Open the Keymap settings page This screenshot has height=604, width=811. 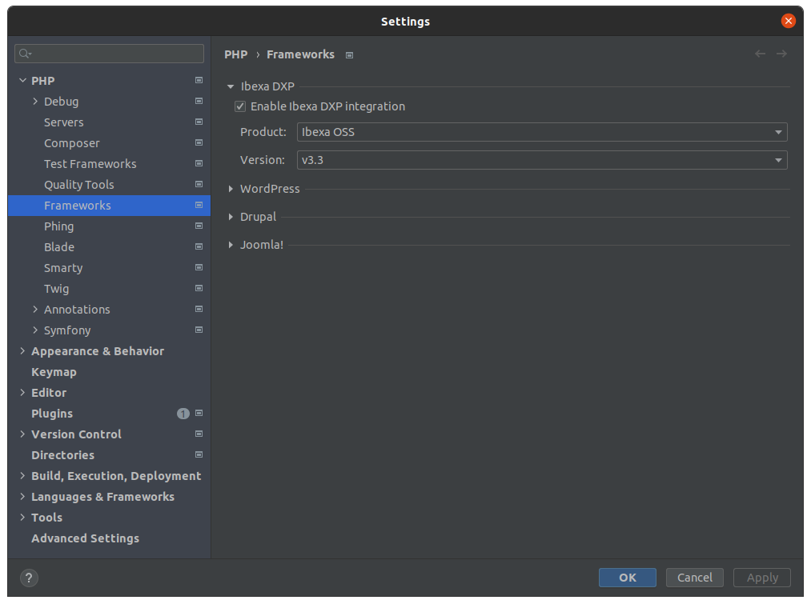pyautogui.click(x=54, y=372)
